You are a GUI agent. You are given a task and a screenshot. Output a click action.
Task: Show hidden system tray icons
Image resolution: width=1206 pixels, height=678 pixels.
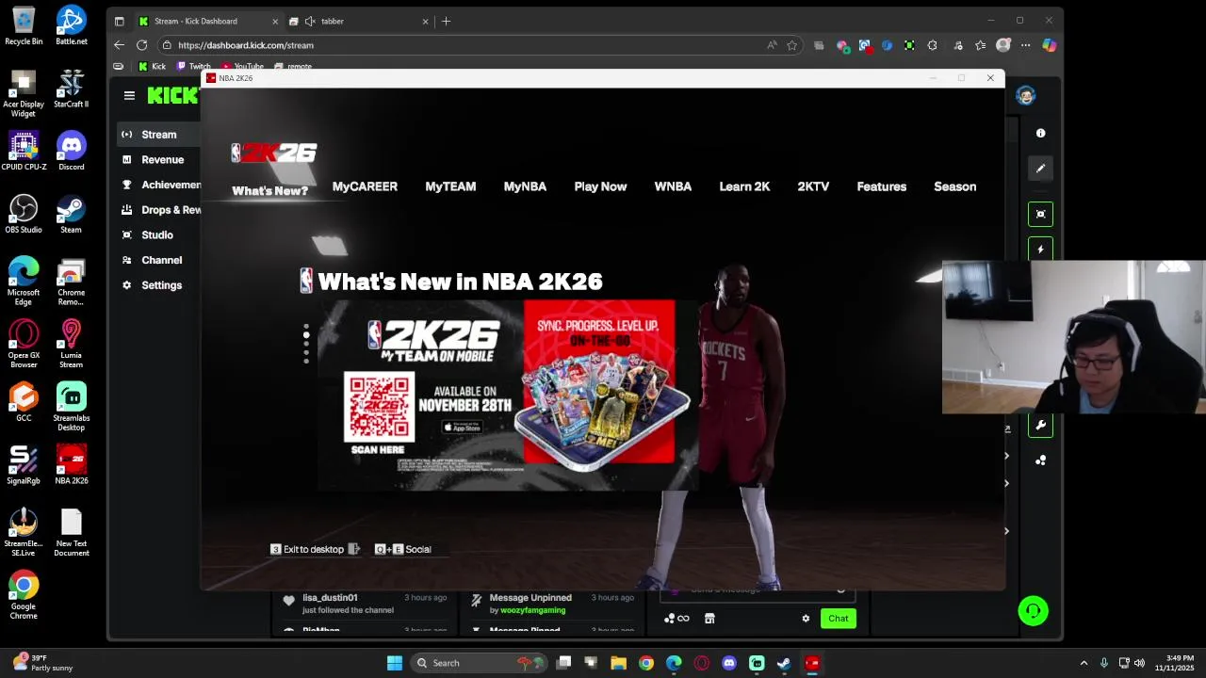[1084, 663]
